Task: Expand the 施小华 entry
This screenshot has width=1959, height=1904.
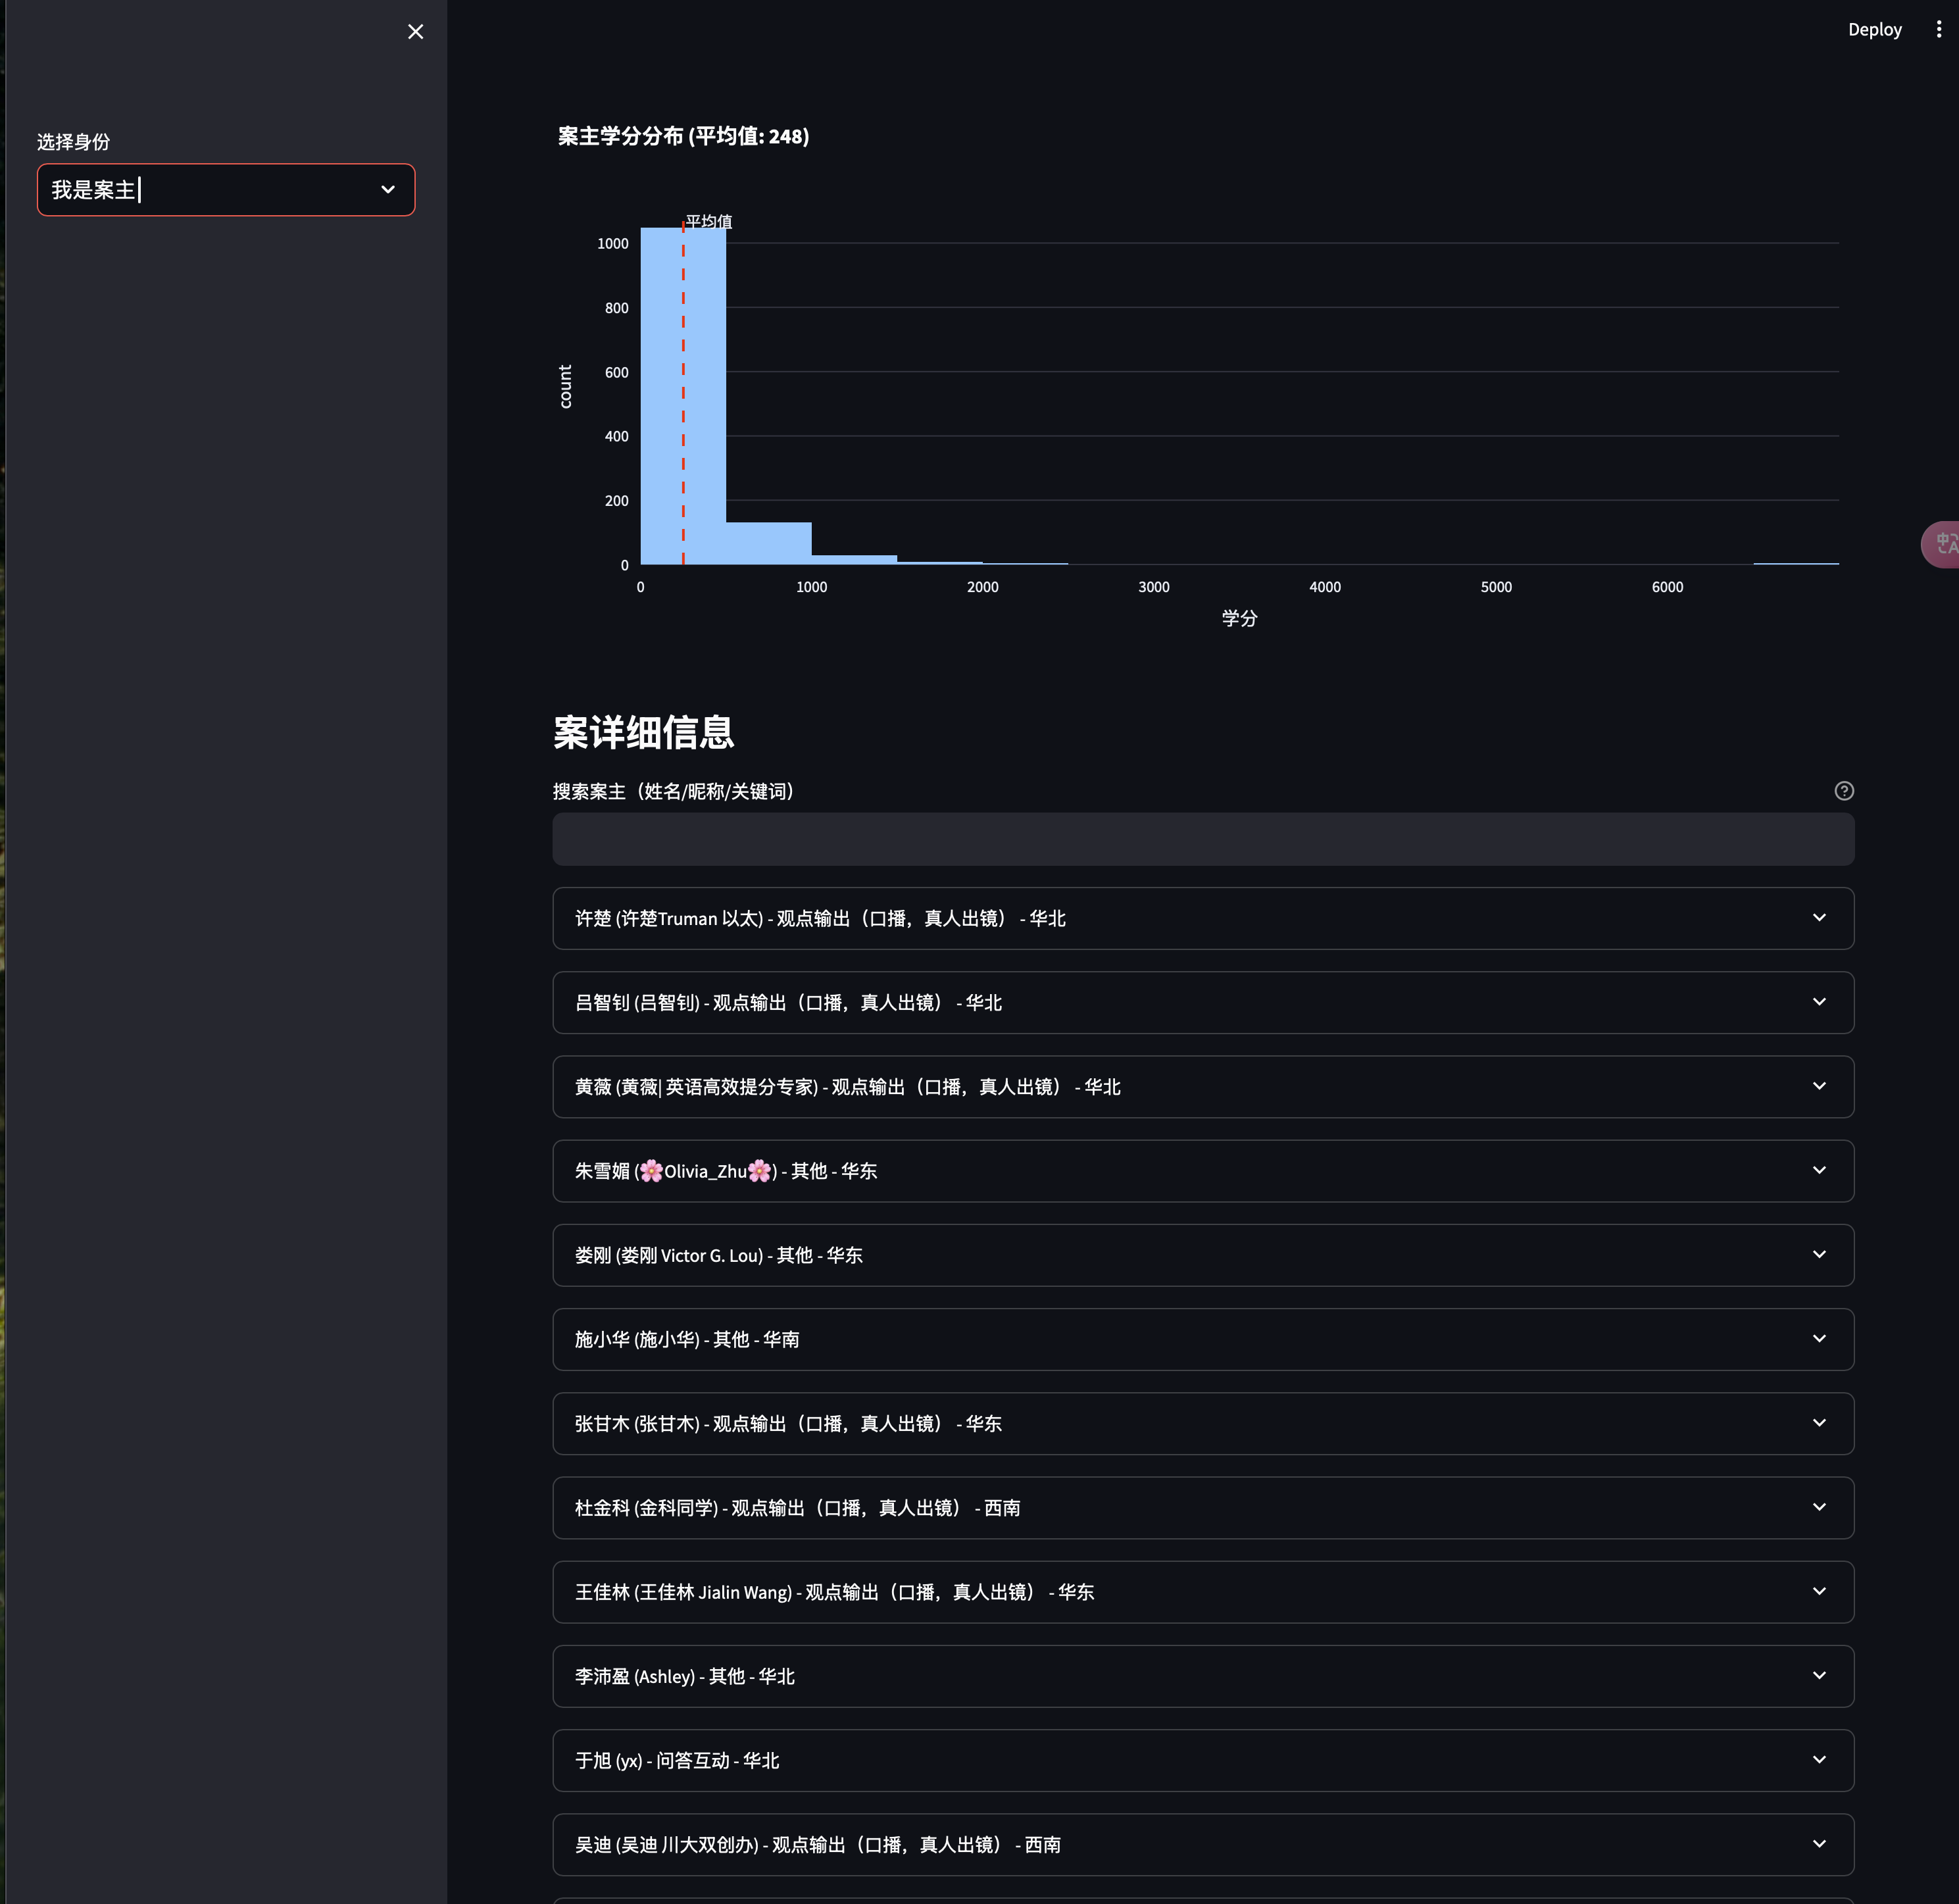Action: (x=1203, y=1339)
